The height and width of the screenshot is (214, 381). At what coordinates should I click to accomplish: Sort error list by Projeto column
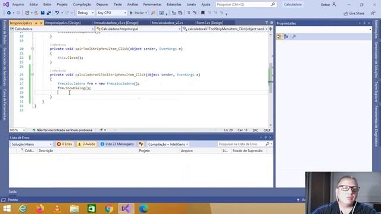coord(158,150)
